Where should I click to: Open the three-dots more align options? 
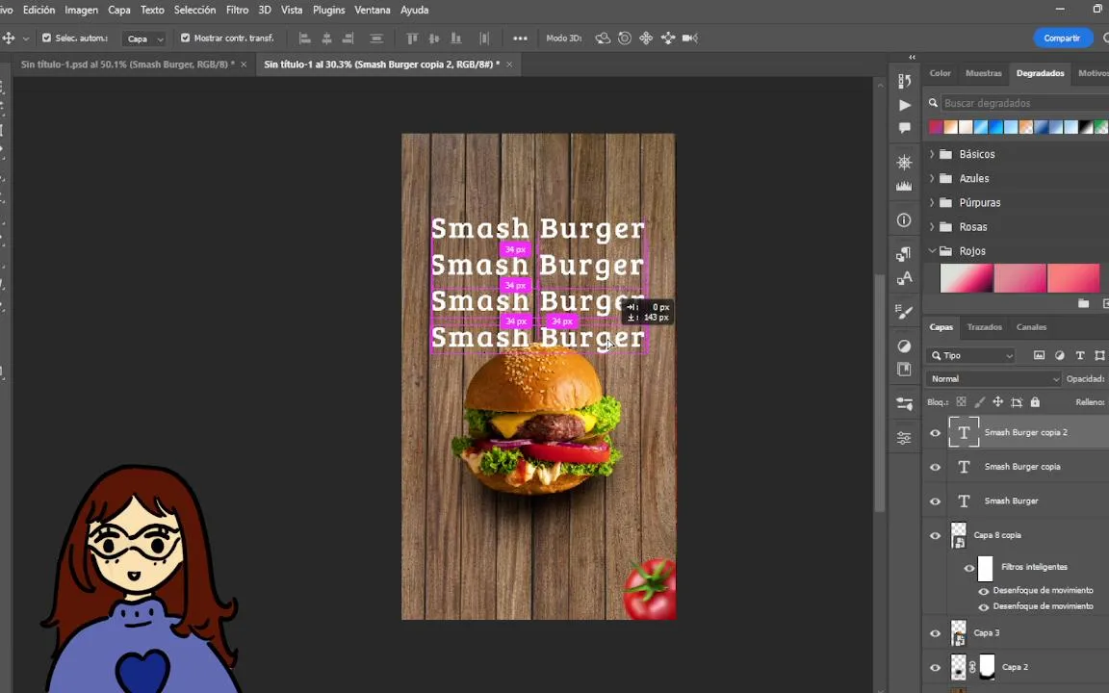tap(520, 38)
